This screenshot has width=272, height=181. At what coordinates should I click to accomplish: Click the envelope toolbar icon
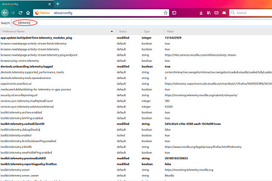[x=216, y=13]
